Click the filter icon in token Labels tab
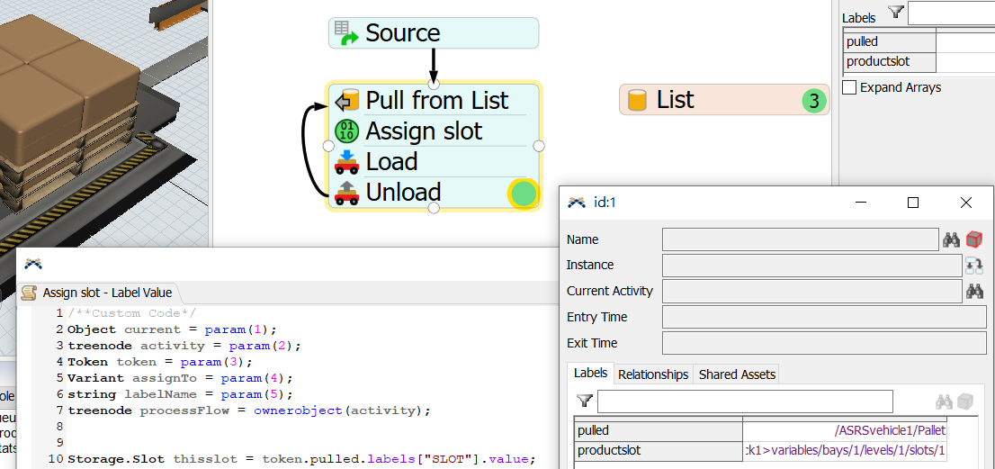This screenshot has width=995, height=469. pos(585,401)
